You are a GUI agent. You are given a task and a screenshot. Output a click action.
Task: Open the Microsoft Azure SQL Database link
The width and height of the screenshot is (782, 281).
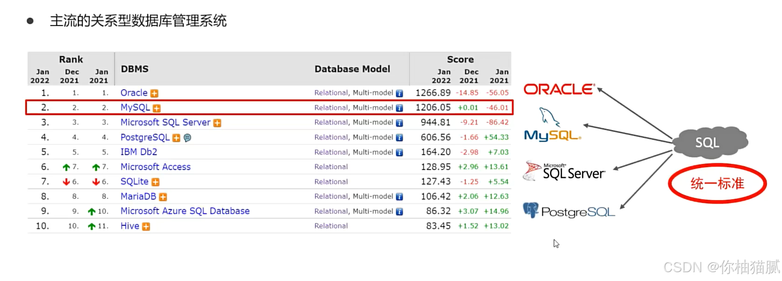pyautogui.click(x=185, y=211)
